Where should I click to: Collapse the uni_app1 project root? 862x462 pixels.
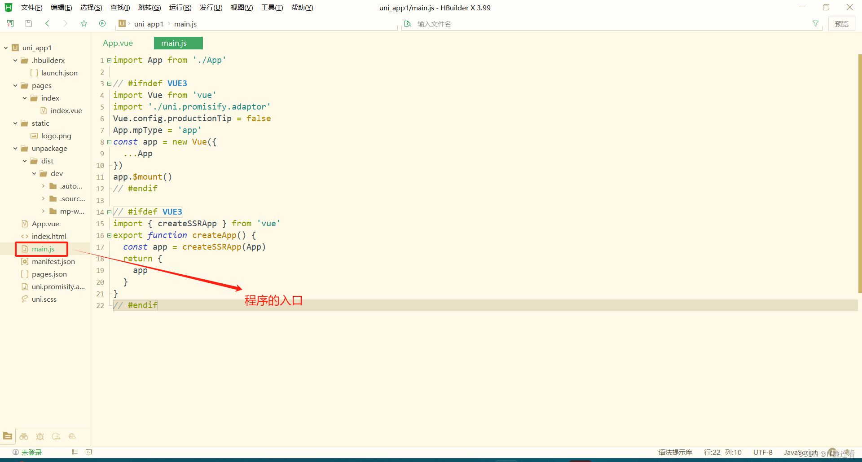click(6, 48)
